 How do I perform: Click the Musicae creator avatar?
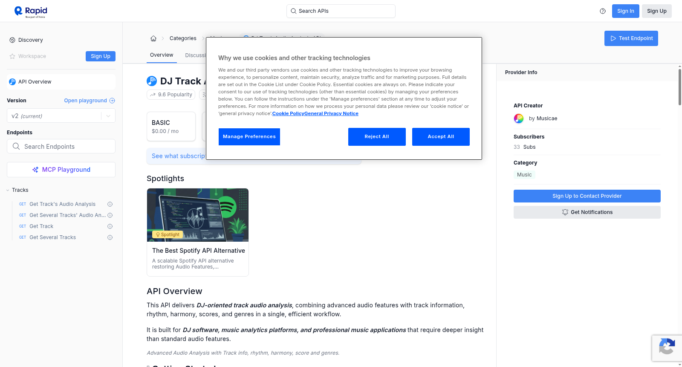(x=519, y=118)
